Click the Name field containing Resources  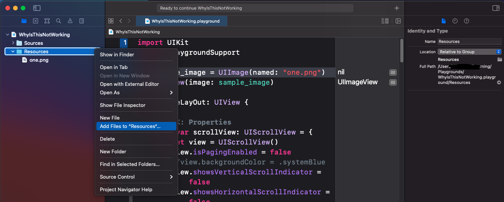click(x=469, y=41)
